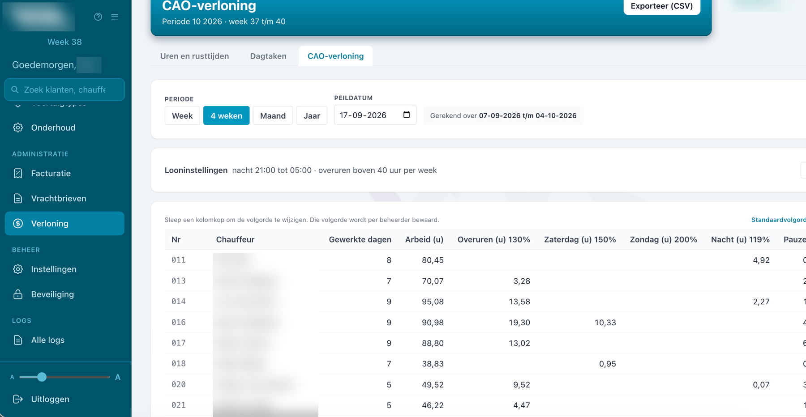Go to Facturatie page
This screenshot has height=417, width=806.
point(64,173)
